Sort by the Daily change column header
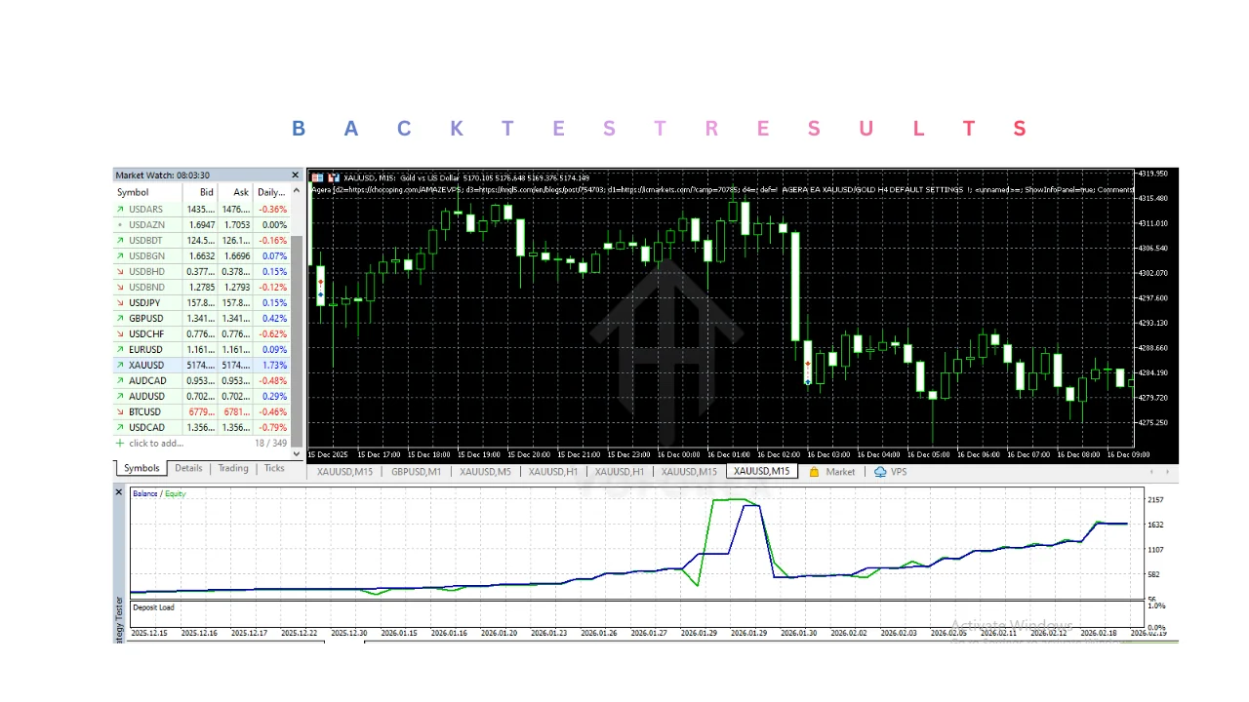1249x702 pixels. click(271, 193)
